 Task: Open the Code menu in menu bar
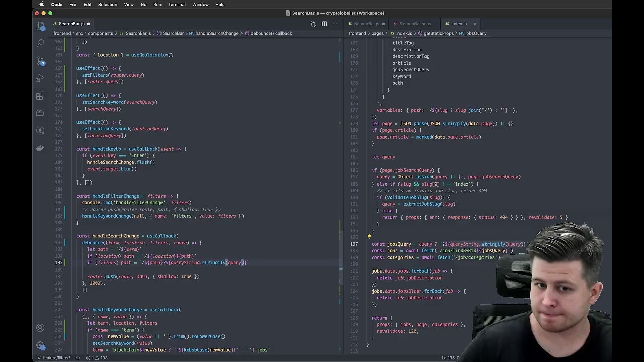tap(57, 4)
